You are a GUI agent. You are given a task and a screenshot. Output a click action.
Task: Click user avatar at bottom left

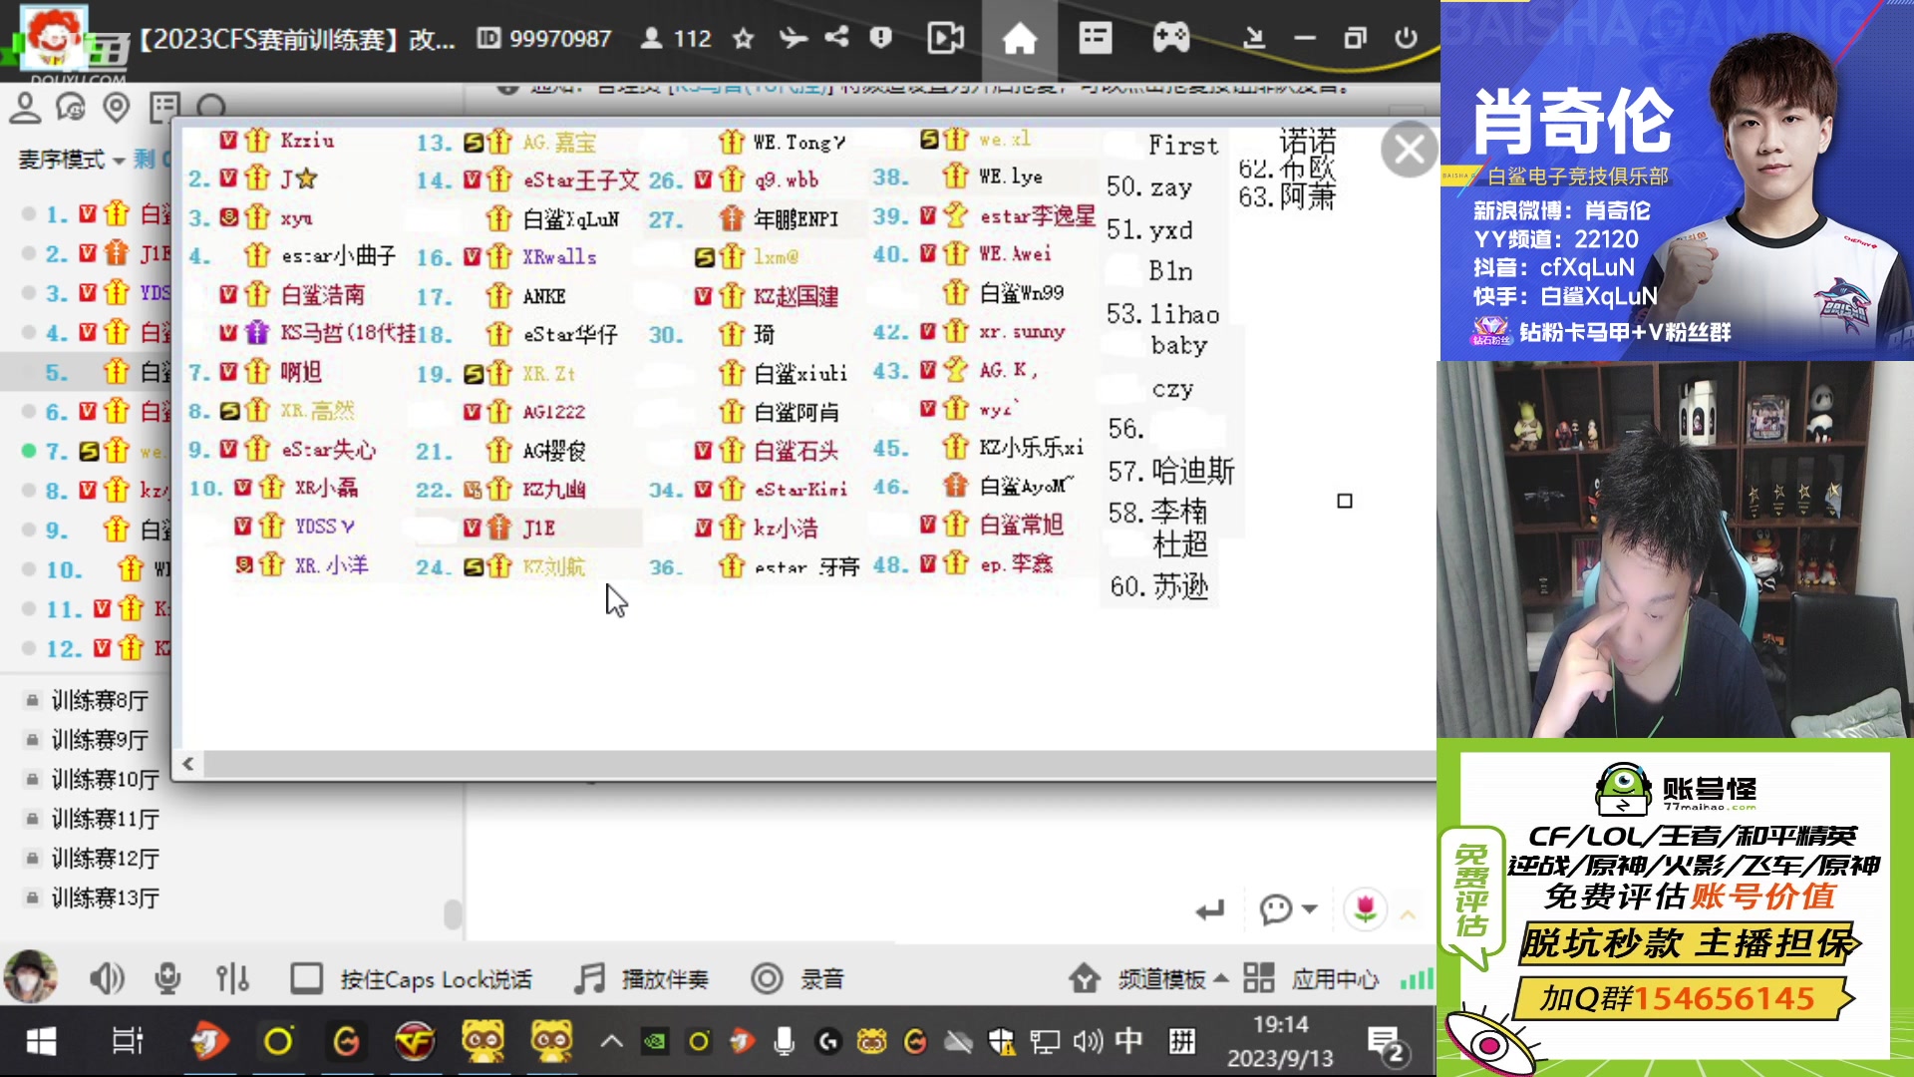click(30, 977)
